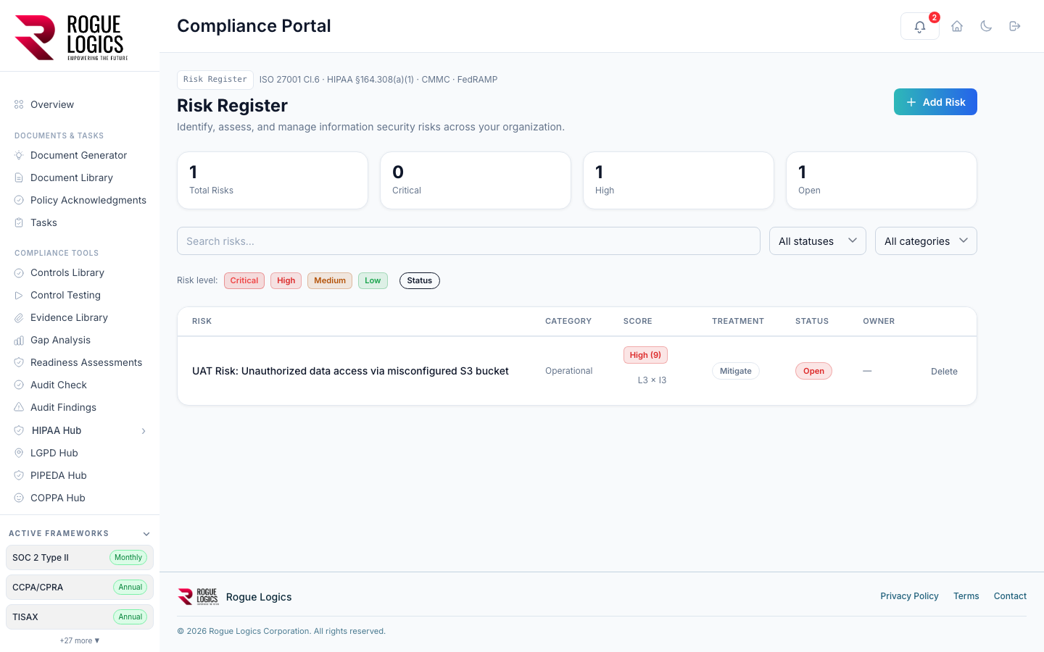Click Readiness Assessments shield icon
1044x652 pixels.
coord(19,362)
